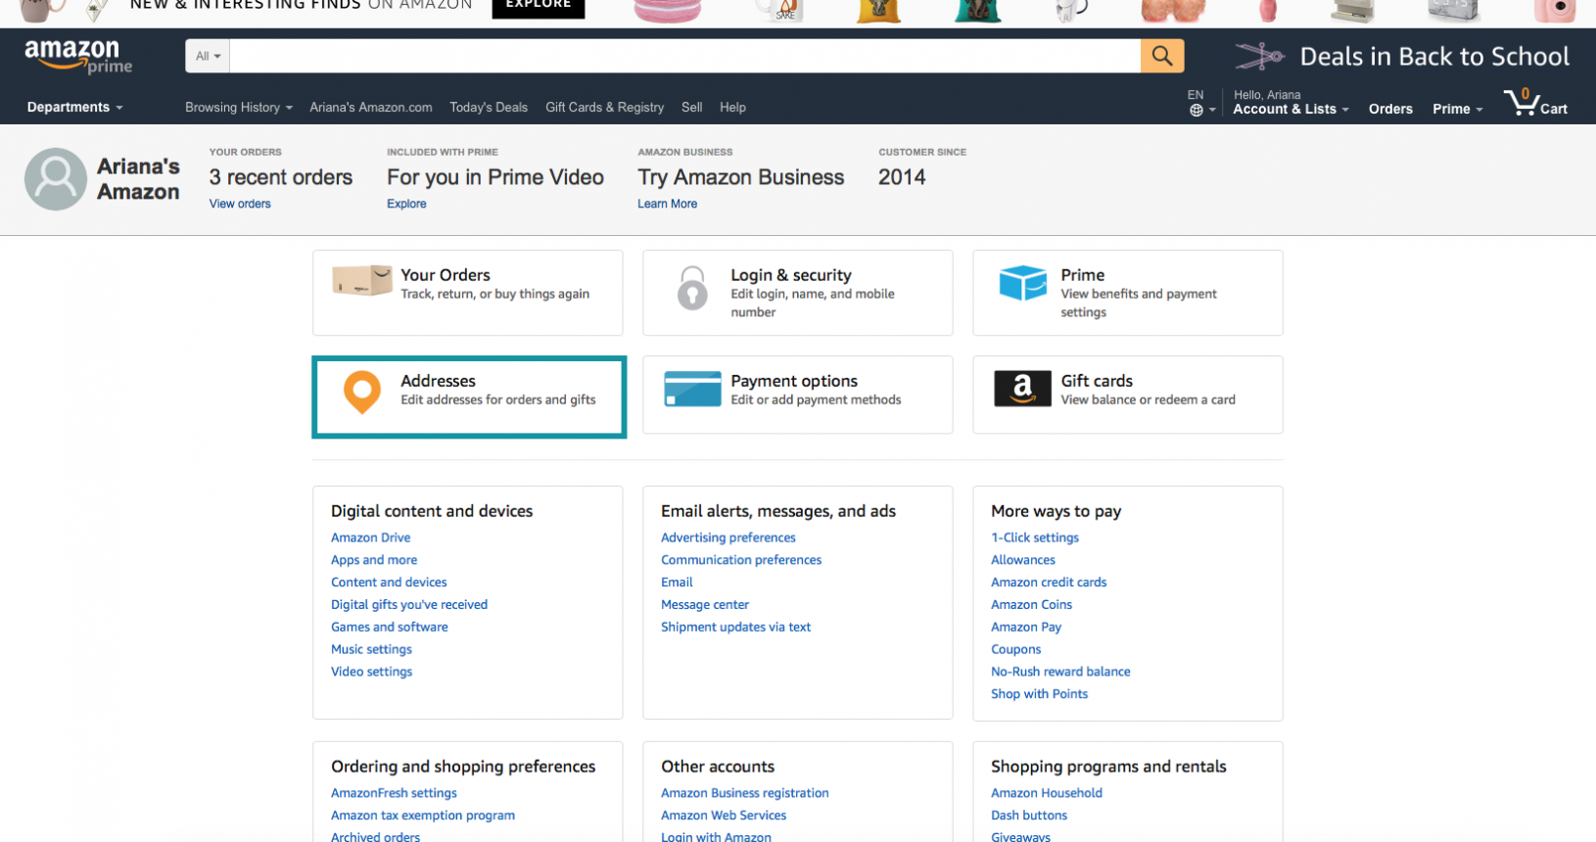Open Music settings link
This screenshot has height=842, width=1596.
click(x=371, y=649)
